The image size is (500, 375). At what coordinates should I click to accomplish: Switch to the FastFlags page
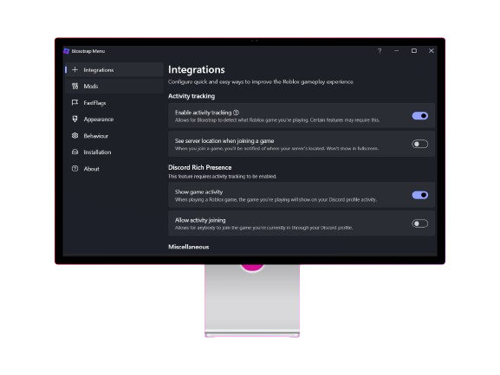point(94,102)
